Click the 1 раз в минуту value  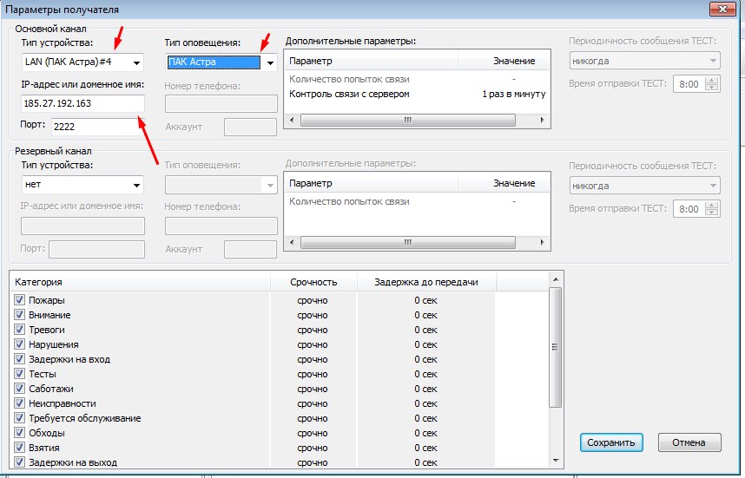[514, 94]
